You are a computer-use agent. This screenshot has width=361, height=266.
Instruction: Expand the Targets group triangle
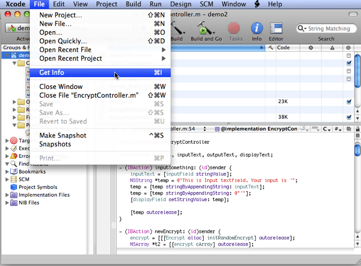[x=7, y=140]
